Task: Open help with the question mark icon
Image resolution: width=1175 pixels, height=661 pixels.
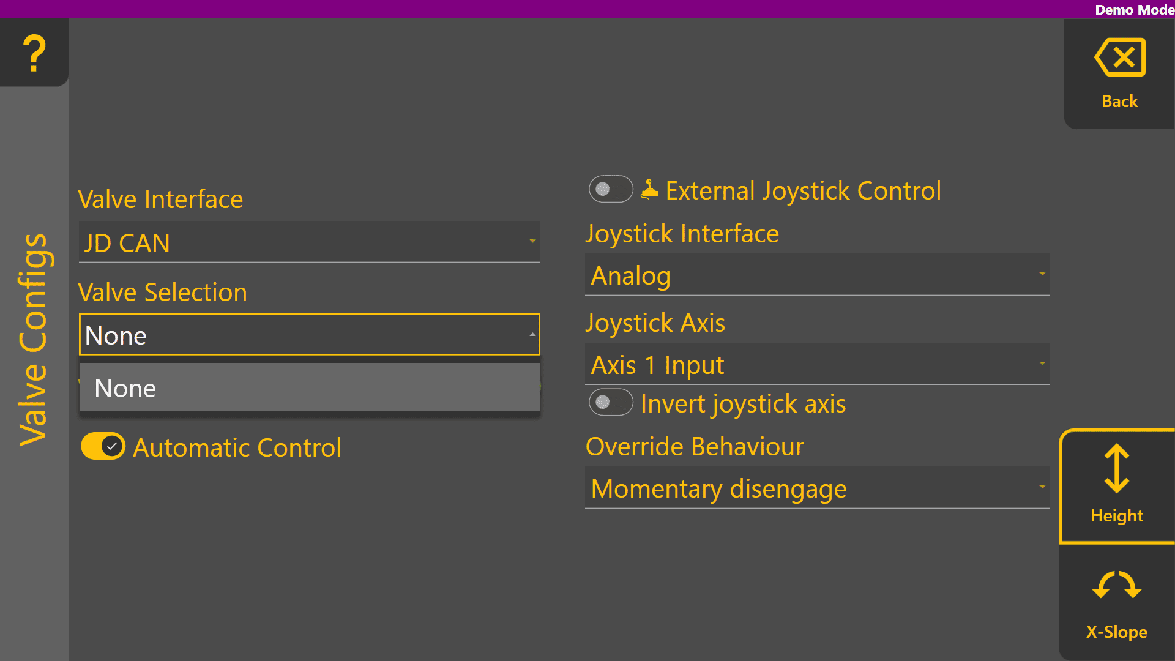Action: point(34,53)
